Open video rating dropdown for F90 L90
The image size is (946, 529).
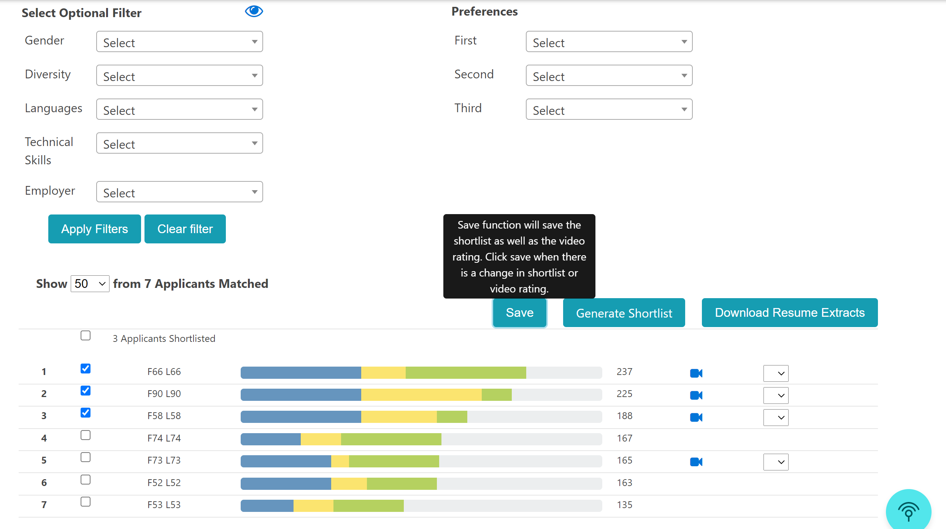click(776, 395)
